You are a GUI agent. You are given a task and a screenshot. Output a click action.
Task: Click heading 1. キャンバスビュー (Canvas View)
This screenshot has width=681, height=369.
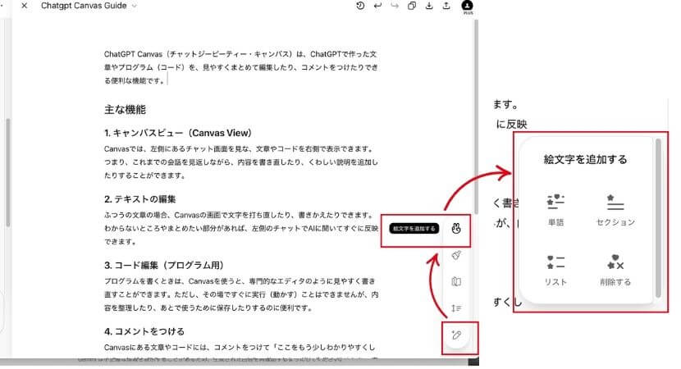[177, 133]
